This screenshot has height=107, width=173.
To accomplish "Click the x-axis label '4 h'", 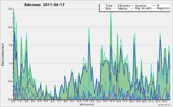I will [40, 101].
